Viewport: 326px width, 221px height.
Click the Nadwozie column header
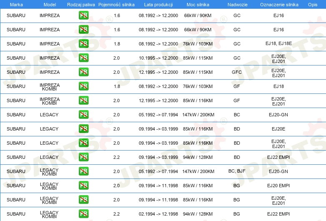238,5
